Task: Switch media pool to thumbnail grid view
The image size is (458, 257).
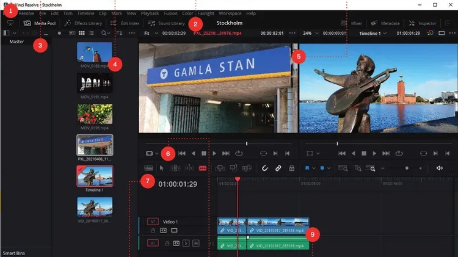Action: [82, 34]
